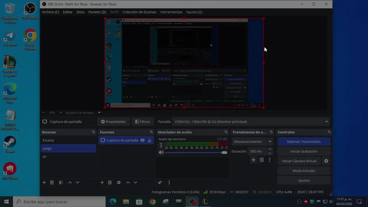Remove selected source with trash icon

[110, 183]
